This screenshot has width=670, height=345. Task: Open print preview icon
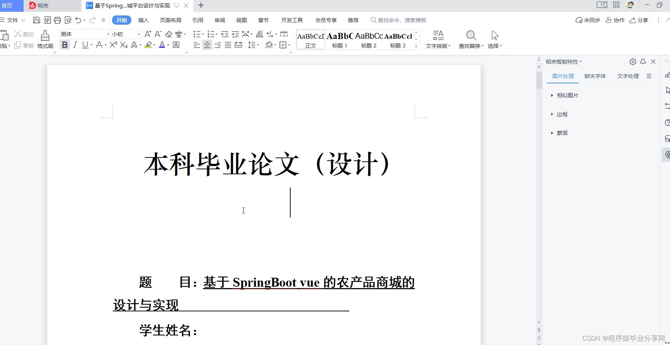click(68, 20)
